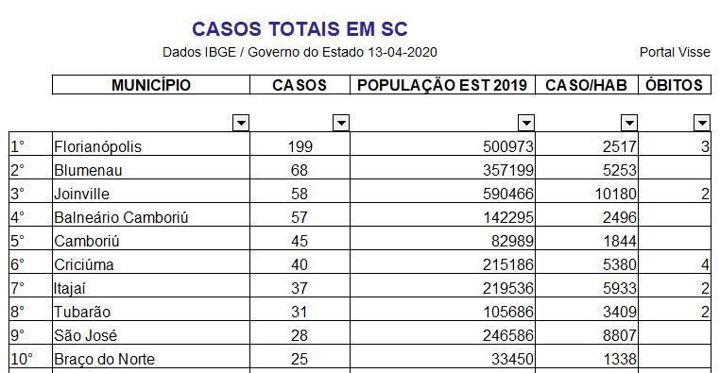Select the CASO/HAB header cell
The width and height of the screenshot is (720, 373).
(x=587, y=85)
